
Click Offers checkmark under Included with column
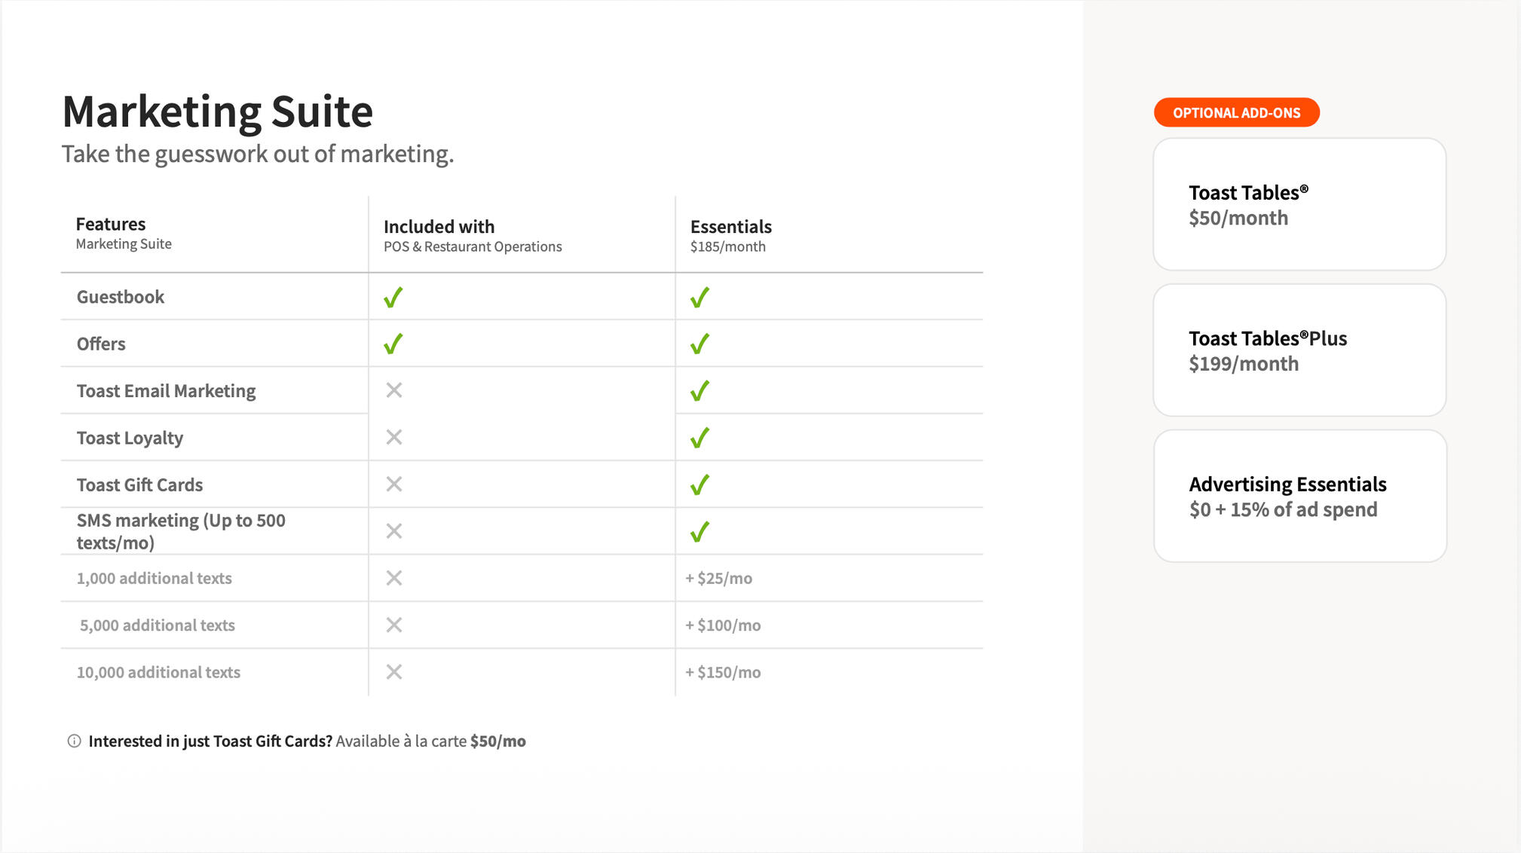(x=393, y=344)
